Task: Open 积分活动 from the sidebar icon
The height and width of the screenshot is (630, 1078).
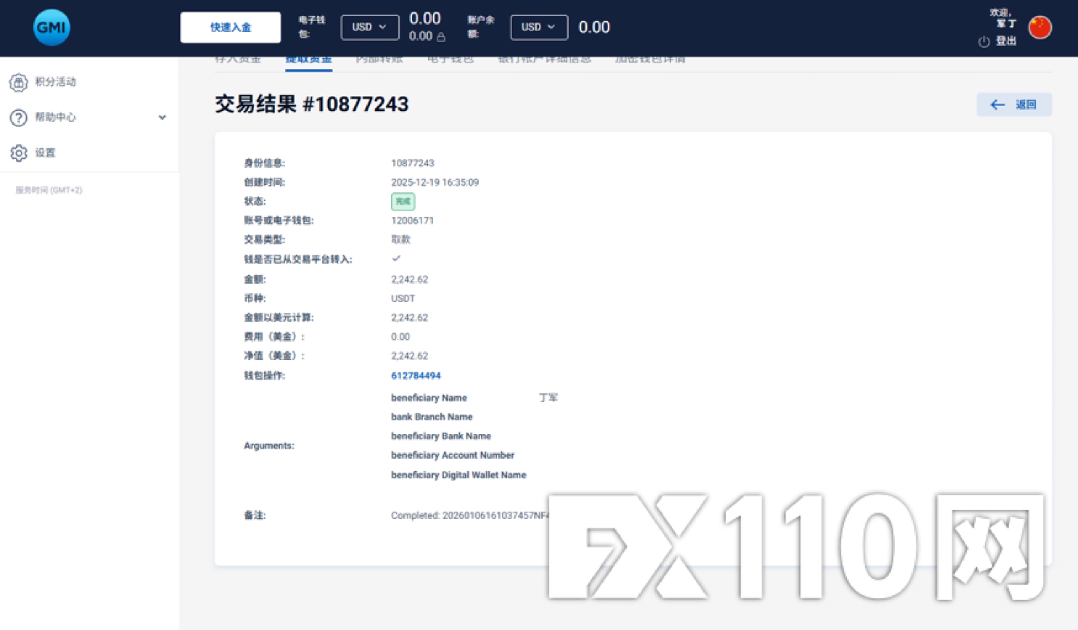Action: (x=19, y=82)
